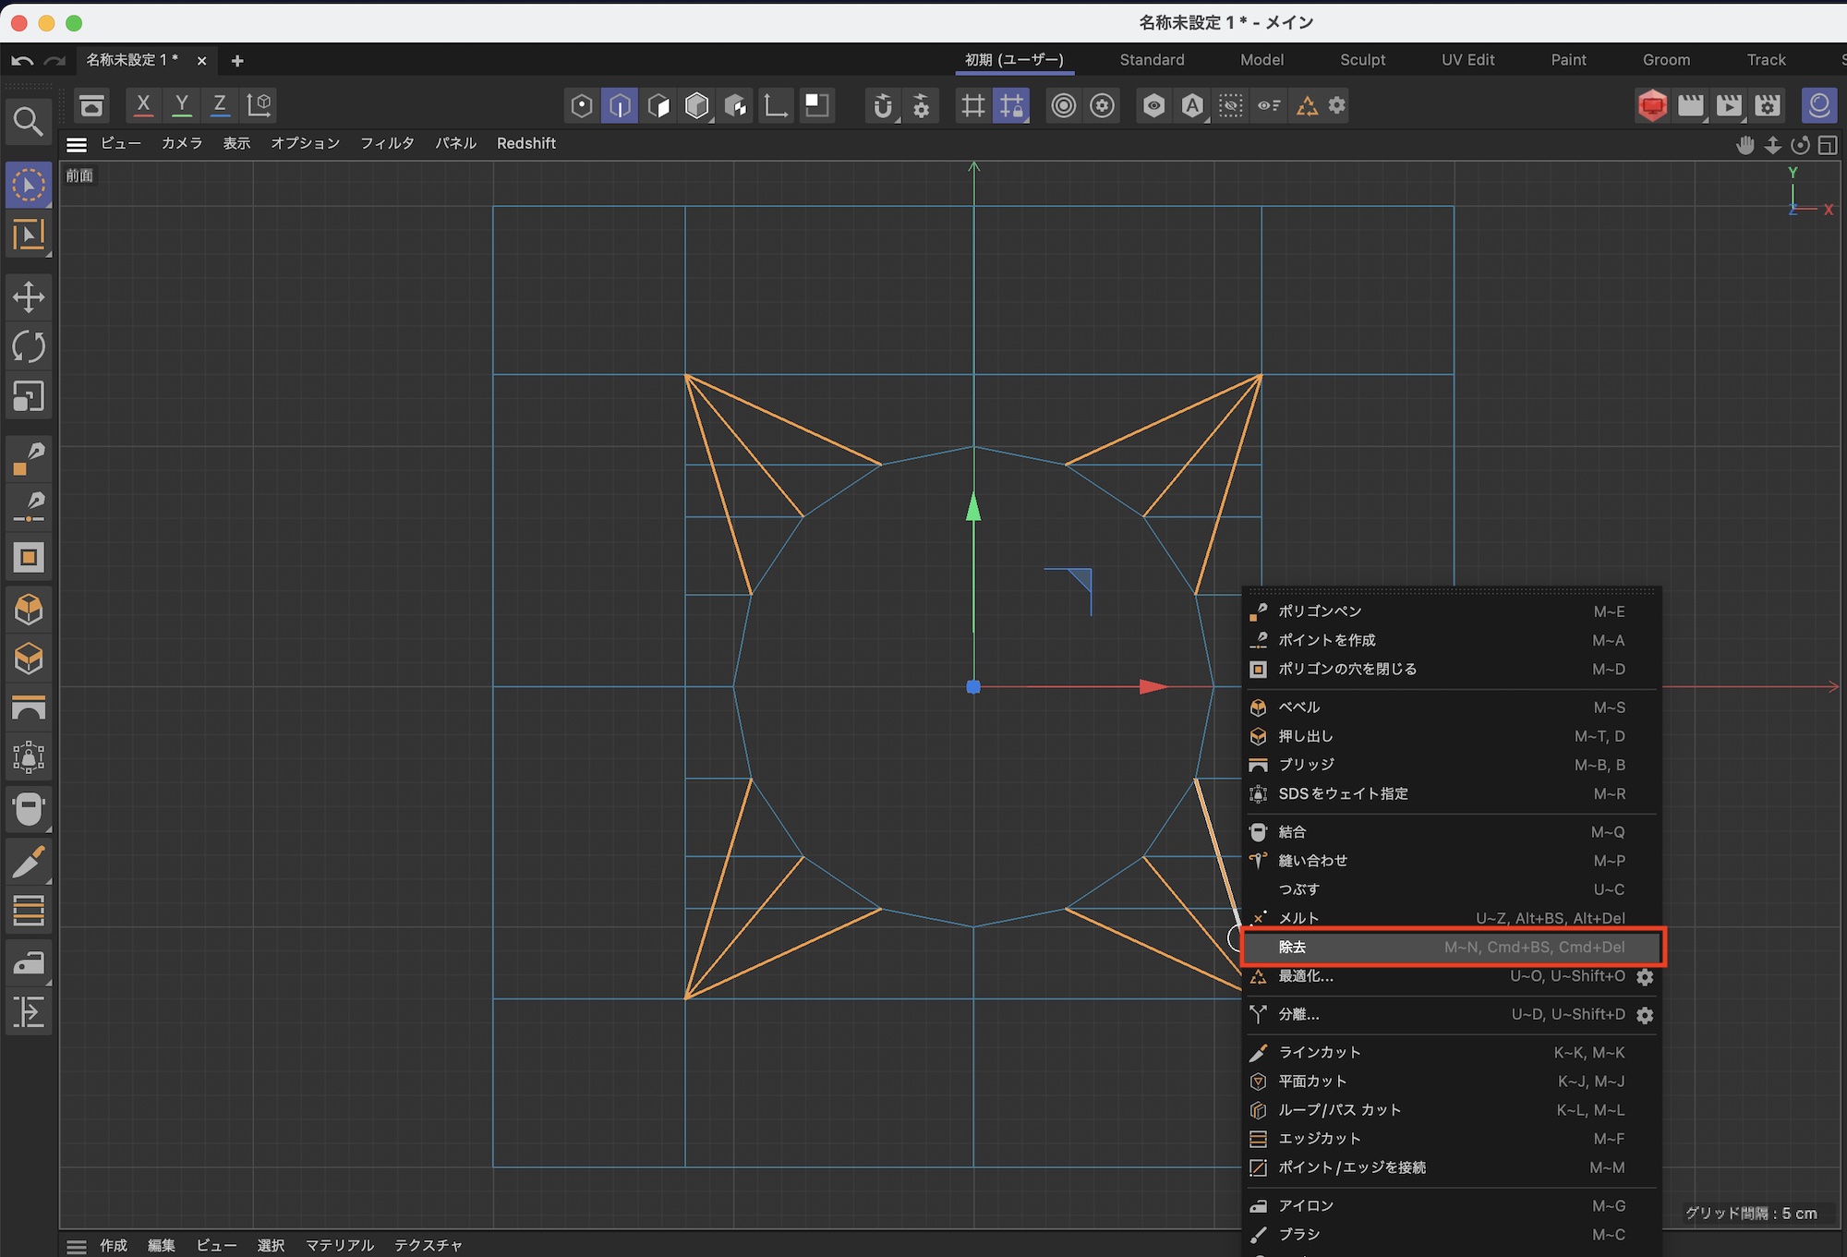This screenshot has height=1257, width=1847.
Task: Open the Edit Render Settings icon
Action: [1768, 105]
